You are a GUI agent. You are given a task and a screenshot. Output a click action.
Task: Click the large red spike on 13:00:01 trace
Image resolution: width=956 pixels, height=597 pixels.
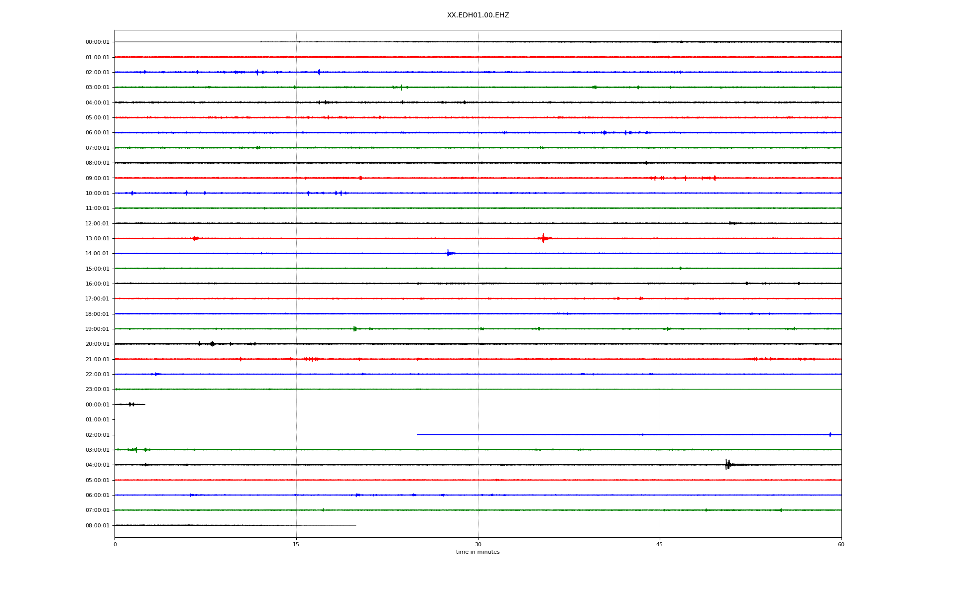point(543,238)
